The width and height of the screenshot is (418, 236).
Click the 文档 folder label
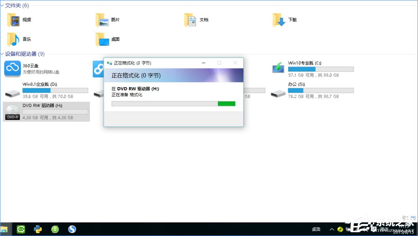(204, 20)
